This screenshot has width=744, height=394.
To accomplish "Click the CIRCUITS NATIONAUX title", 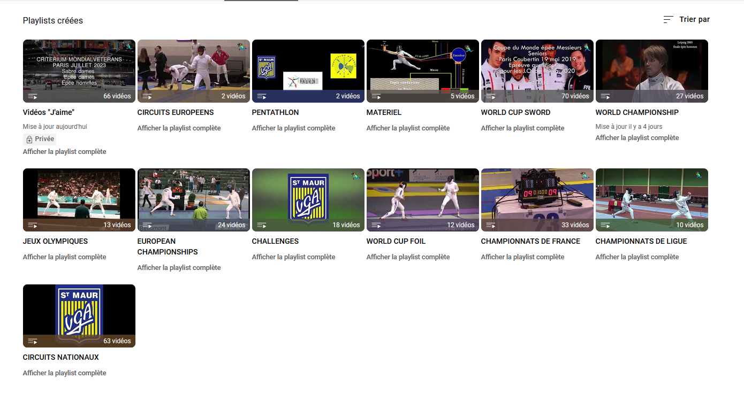I will (x=61, y=357).
